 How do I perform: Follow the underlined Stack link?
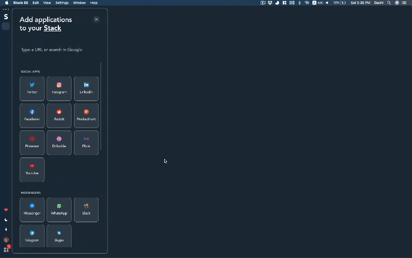(52, 28)
